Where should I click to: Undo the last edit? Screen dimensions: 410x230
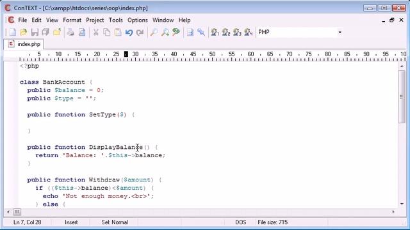point(129,33)
